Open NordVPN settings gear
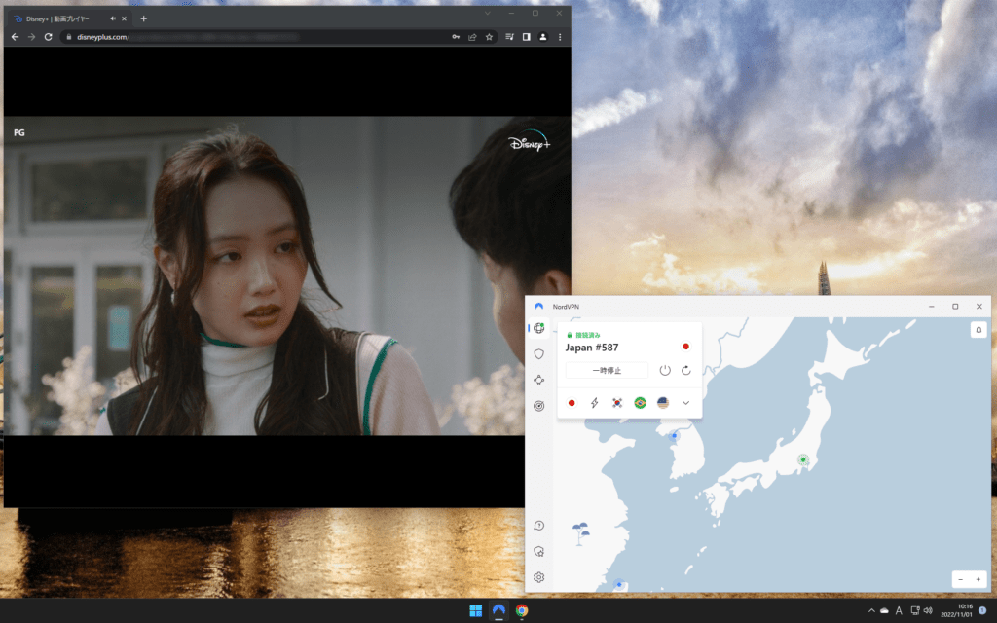 pos(539,577)
